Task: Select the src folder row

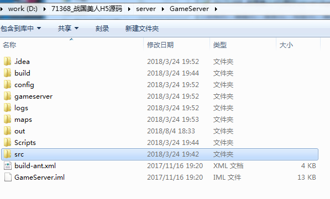Action: (x=160, y=154)
